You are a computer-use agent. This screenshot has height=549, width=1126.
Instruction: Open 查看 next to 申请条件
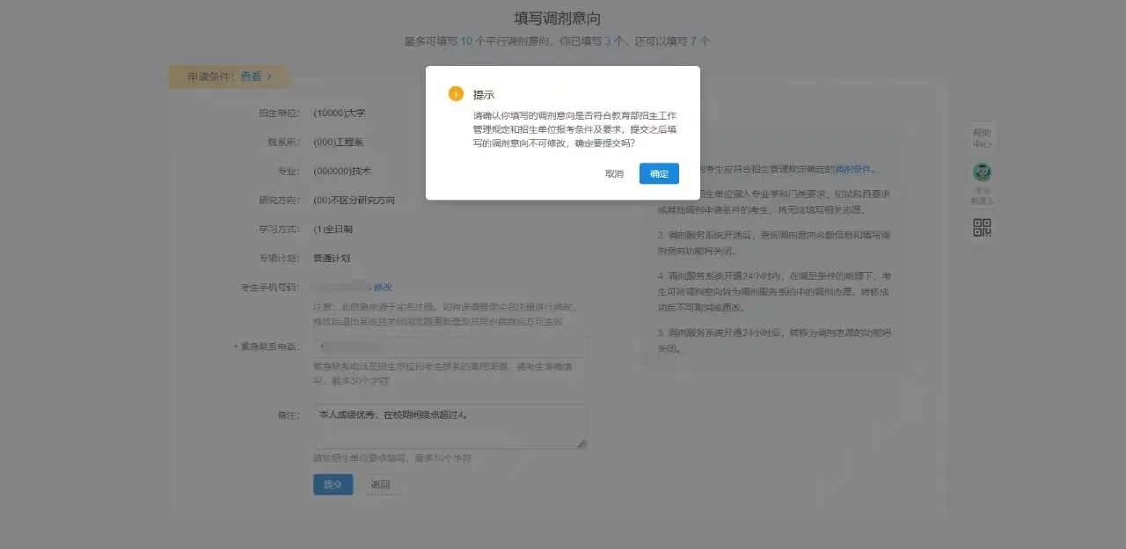click(x=251, y=77)
